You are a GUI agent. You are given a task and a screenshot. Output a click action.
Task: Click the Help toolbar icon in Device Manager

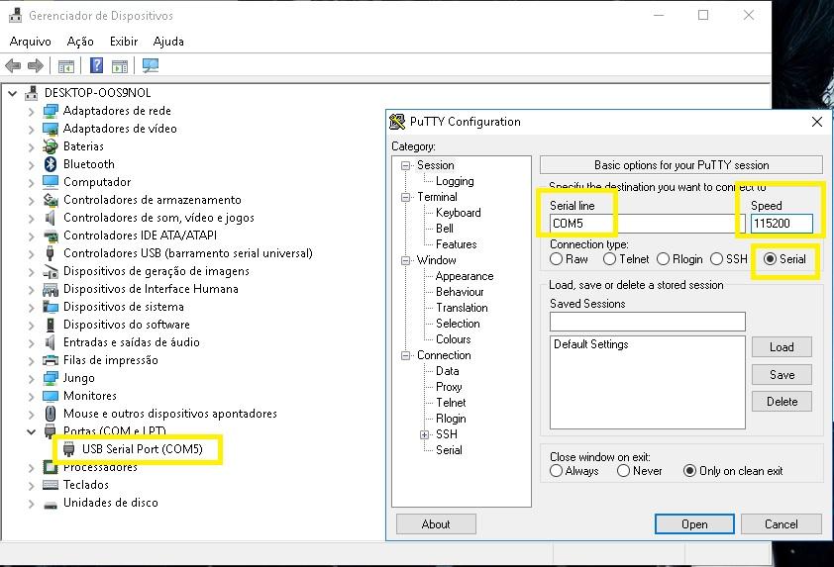96,66
